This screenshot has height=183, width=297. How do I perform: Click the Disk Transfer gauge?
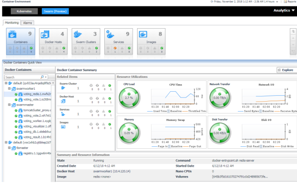220,133
